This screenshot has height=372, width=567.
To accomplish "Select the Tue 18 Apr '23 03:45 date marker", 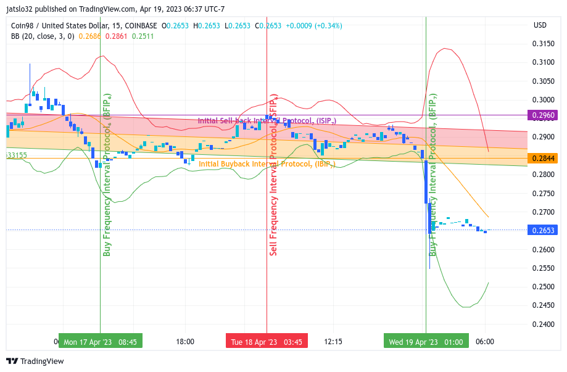I will (x=267, y=342).
